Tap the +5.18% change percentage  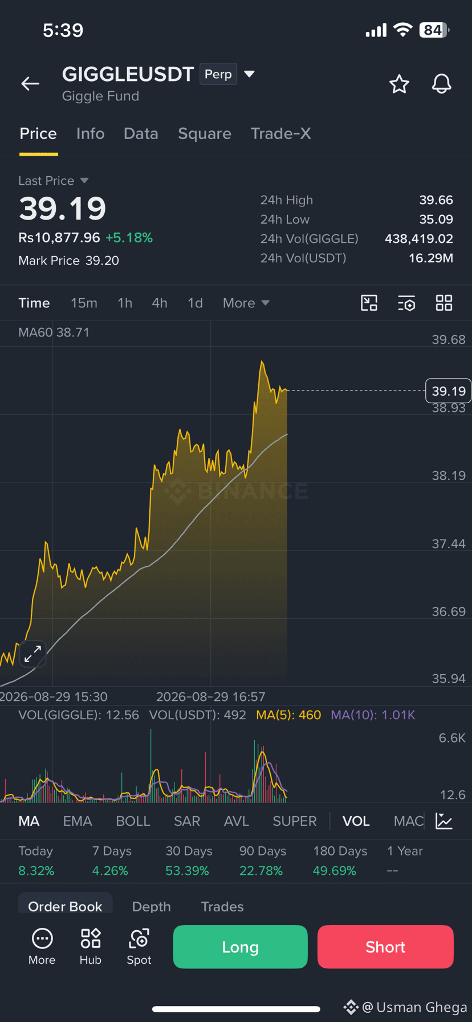(129, 238)
